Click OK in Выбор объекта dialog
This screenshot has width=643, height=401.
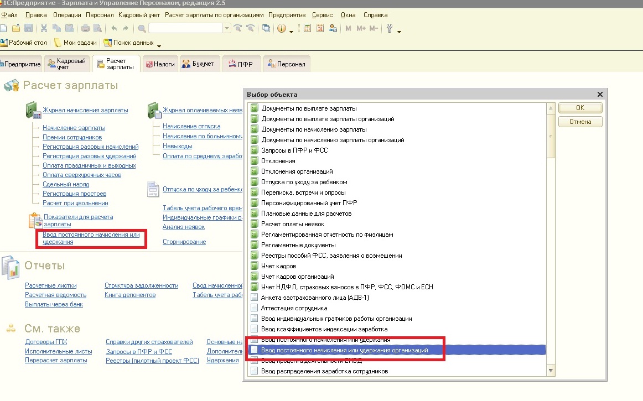pos(580,108)
